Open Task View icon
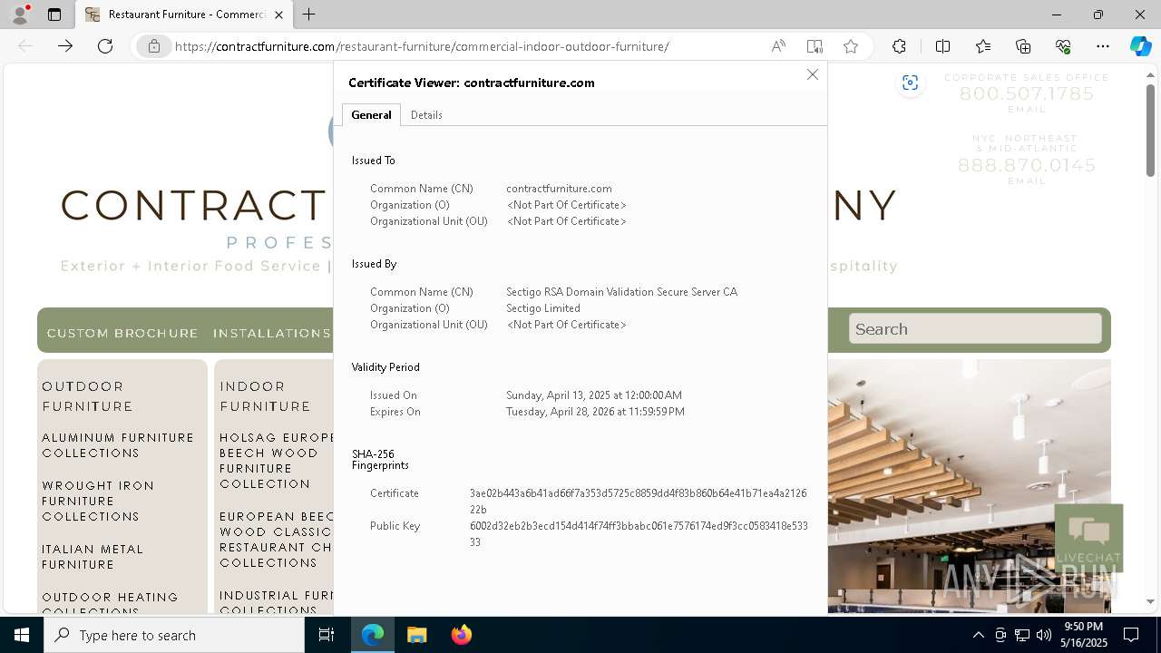Viewport: 1161px width, 653px height. 327,635
